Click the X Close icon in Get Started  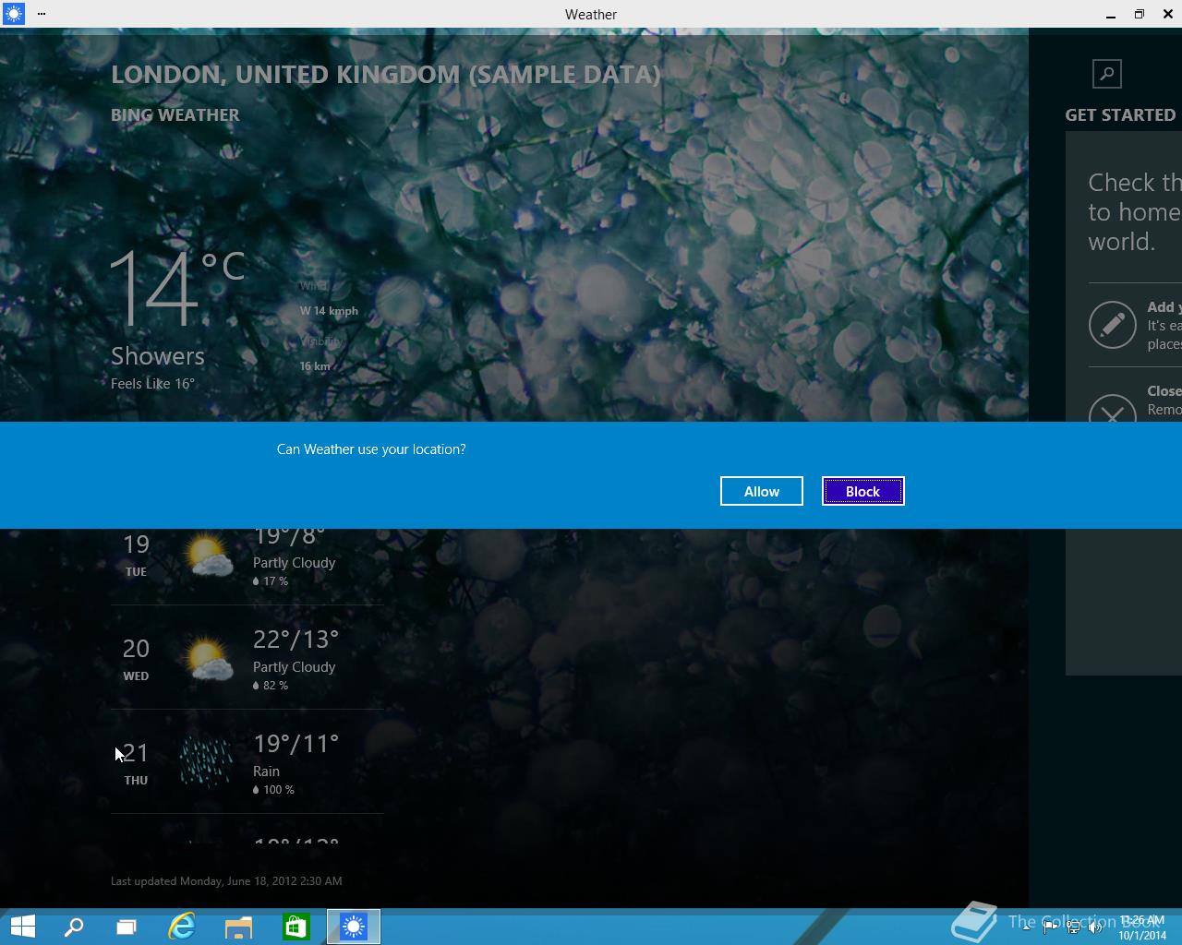1112,409
